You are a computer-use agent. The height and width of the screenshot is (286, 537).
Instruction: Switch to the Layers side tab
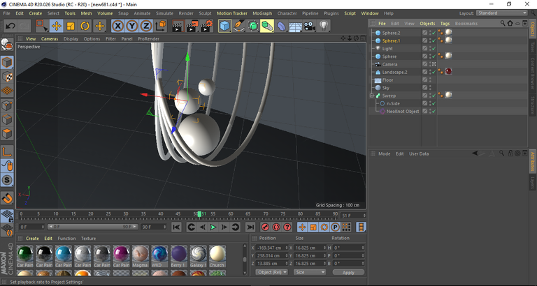click(533, 183)
